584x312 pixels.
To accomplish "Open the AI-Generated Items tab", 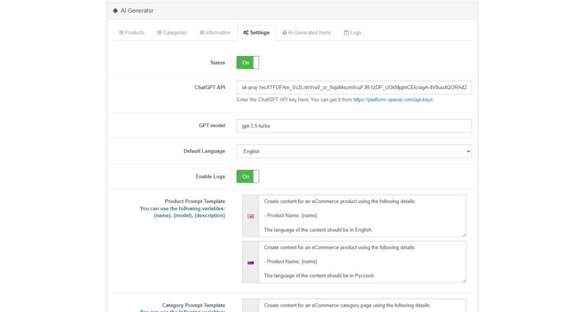I will point(307,33).
